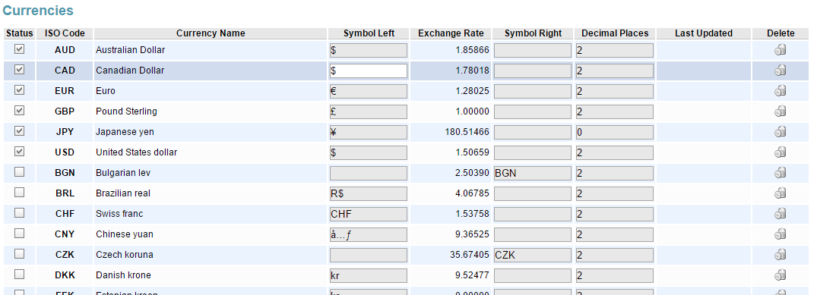The image size is (836, 295).
Task: Remove Danish krone using delete icon
Action: 780,275
